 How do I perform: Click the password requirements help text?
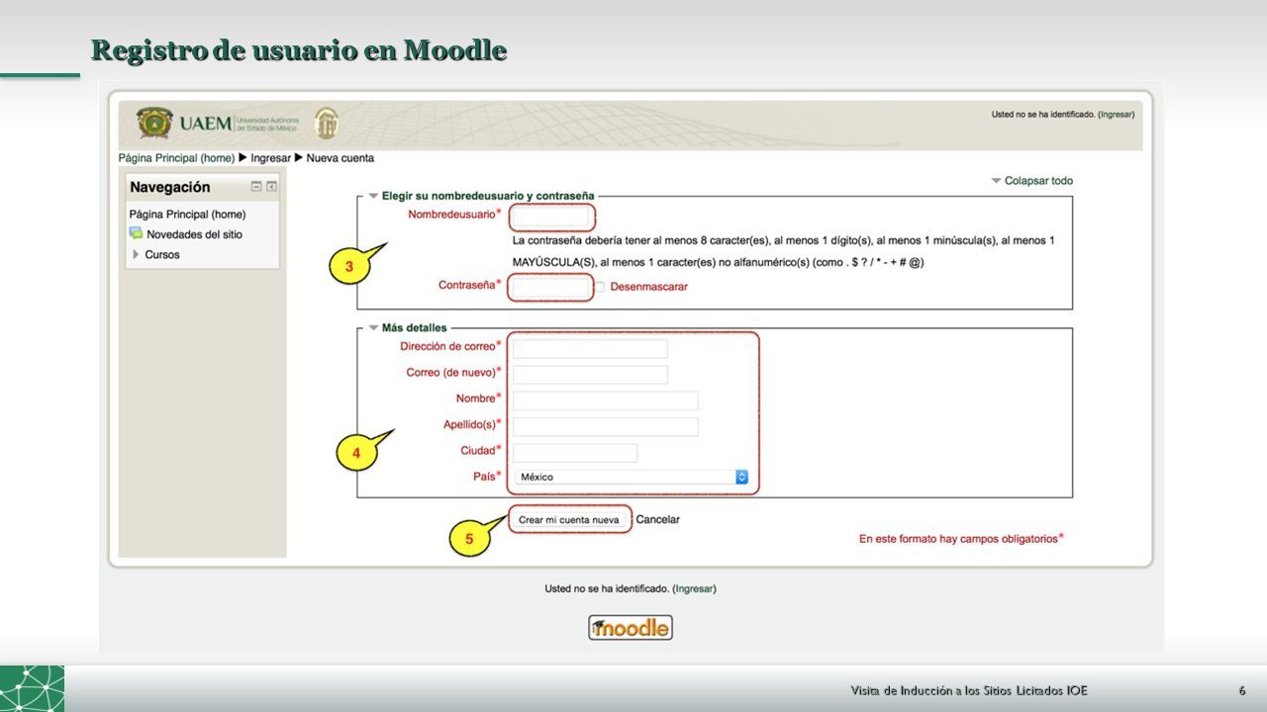pos(784,251)
